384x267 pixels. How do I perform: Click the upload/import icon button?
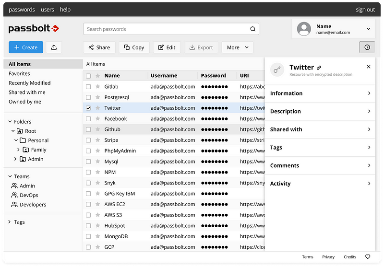pos(54,47)
